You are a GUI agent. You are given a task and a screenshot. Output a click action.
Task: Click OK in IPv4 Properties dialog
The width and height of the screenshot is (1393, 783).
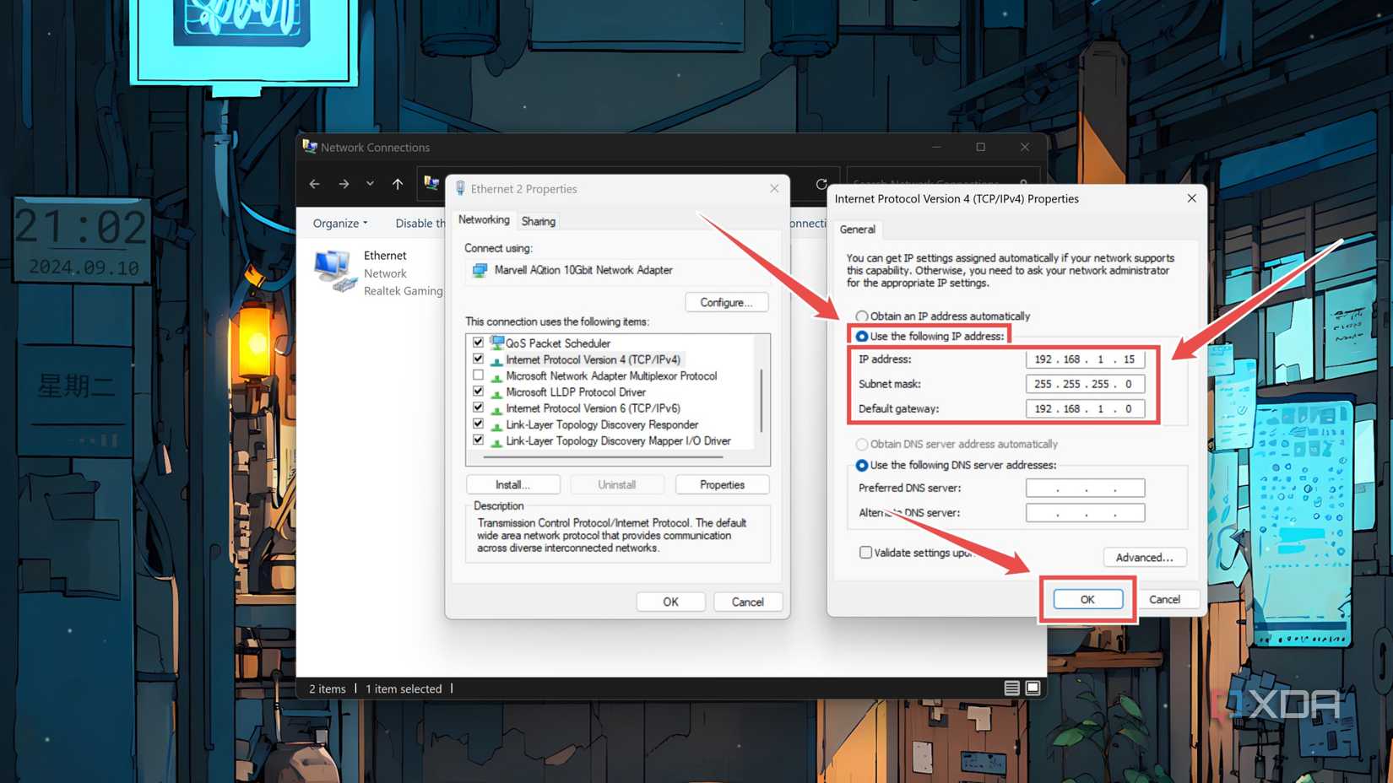point(1087,599)
